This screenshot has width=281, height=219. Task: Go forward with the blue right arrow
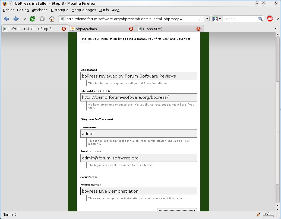click(x=16, y=19)
